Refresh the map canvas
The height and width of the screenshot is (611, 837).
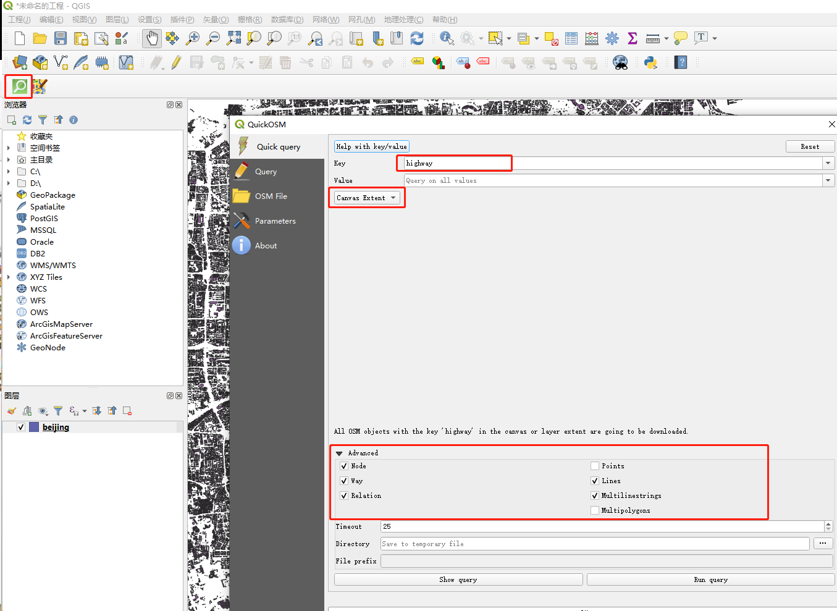tap(417, 38)
